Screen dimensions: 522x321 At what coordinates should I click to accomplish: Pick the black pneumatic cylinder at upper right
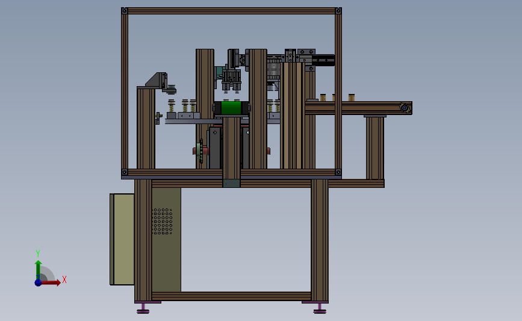point(323,60)
